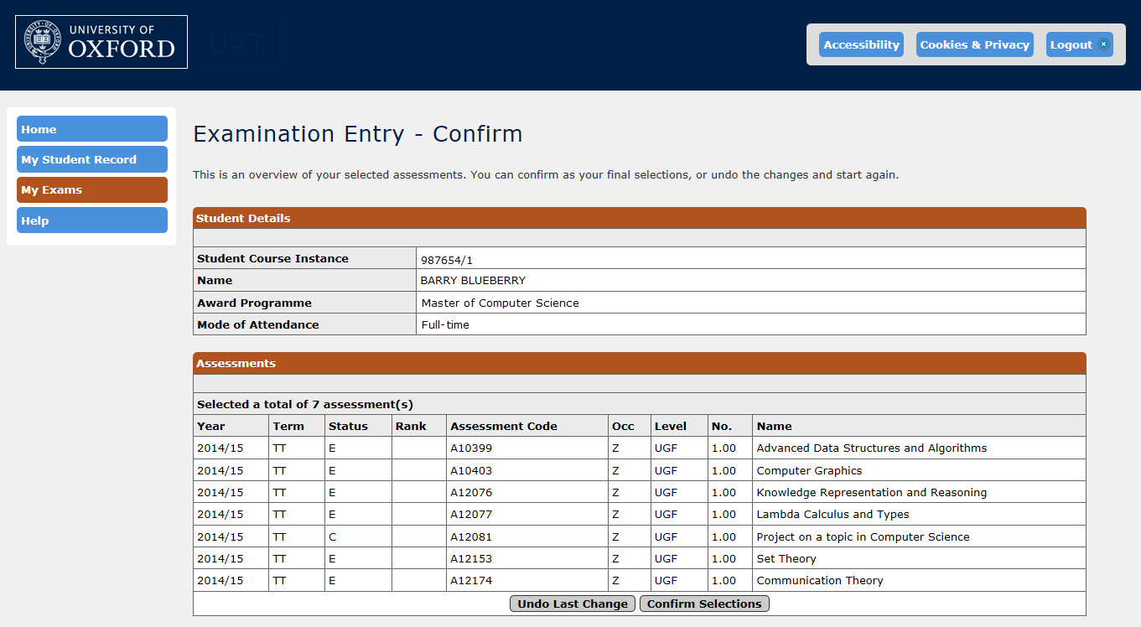
Task: Click the Assessment Code column header
Action: coord(503,426)
